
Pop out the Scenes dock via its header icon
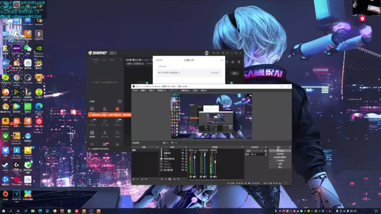click(x=158, y=147)
